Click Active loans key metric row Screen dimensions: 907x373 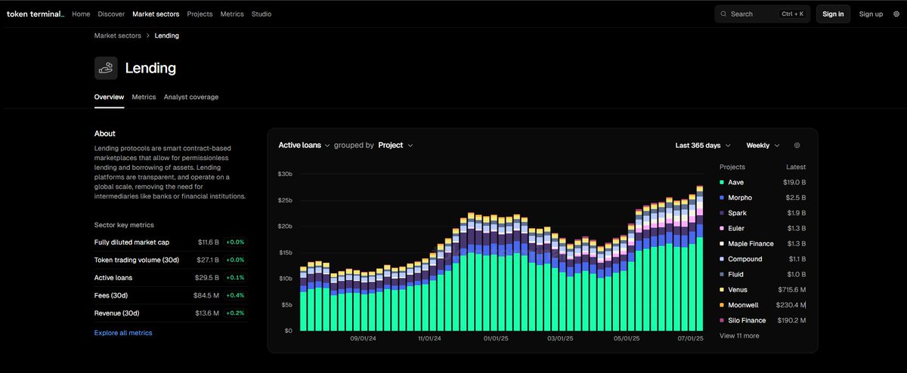point(171,278)
